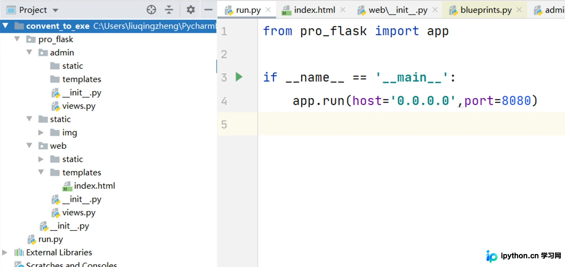Expand static folder under web
Image resolution: width=565 pixels, height=267 pixels.
41,159
